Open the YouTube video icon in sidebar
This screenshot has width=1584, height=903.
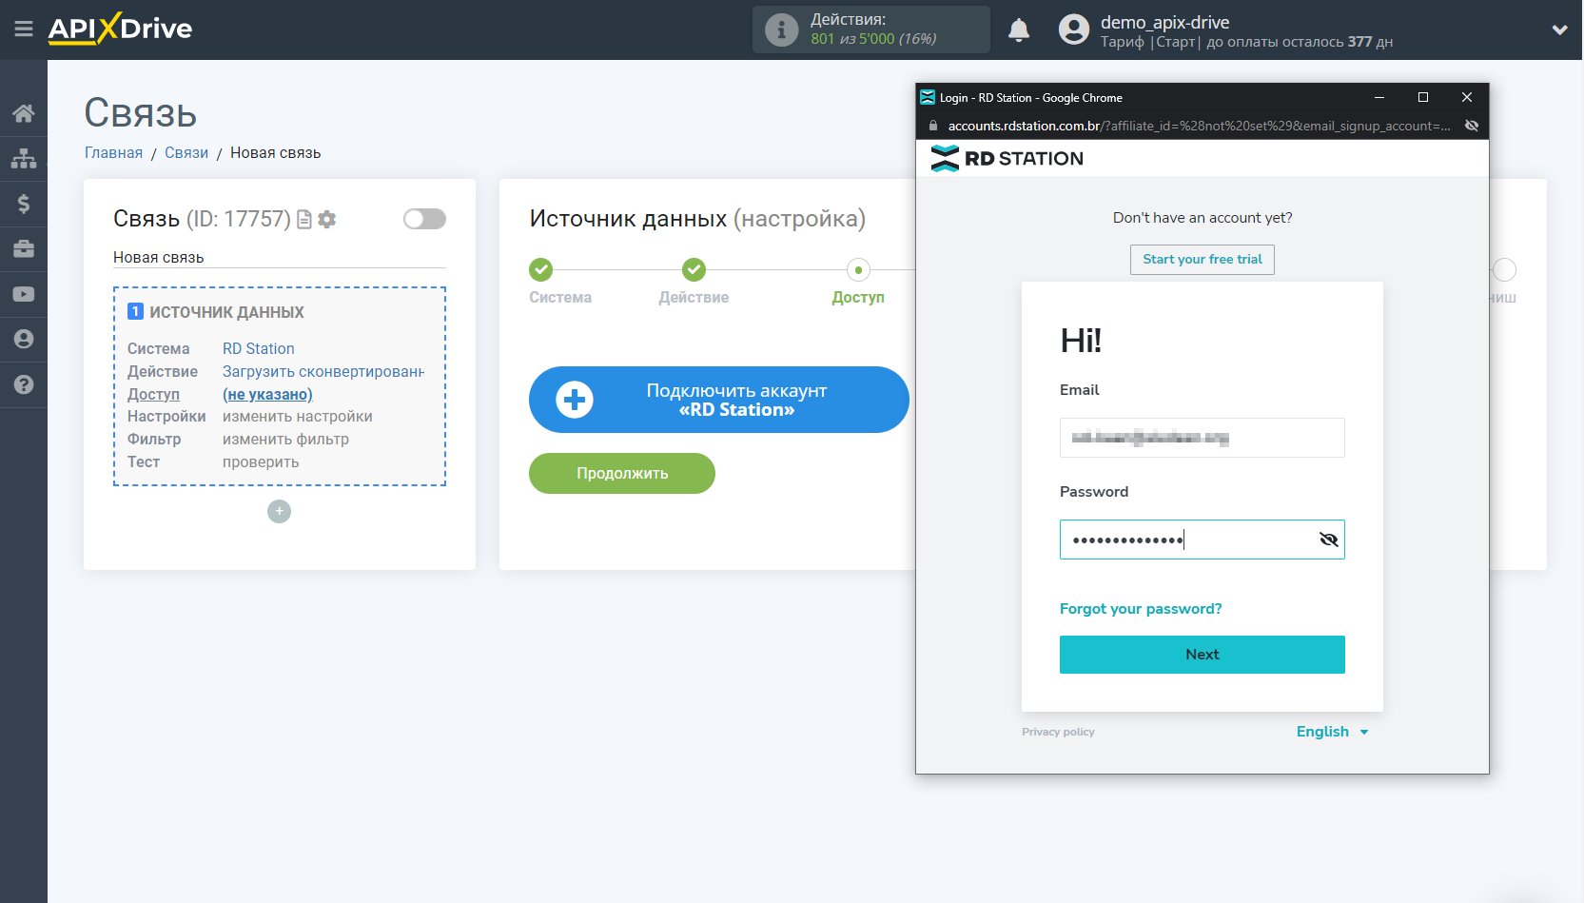click(24, 294)
